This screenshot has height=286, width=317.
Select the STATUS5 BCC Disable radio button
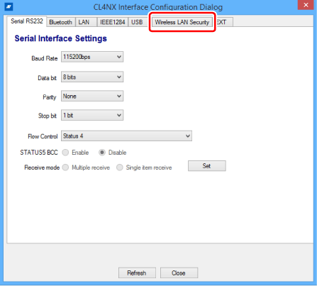point(102,153)
